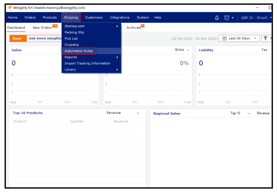Click the Webgility logo in title bar
This screenshot has width=277, height=192.
[x=10, y=8]
